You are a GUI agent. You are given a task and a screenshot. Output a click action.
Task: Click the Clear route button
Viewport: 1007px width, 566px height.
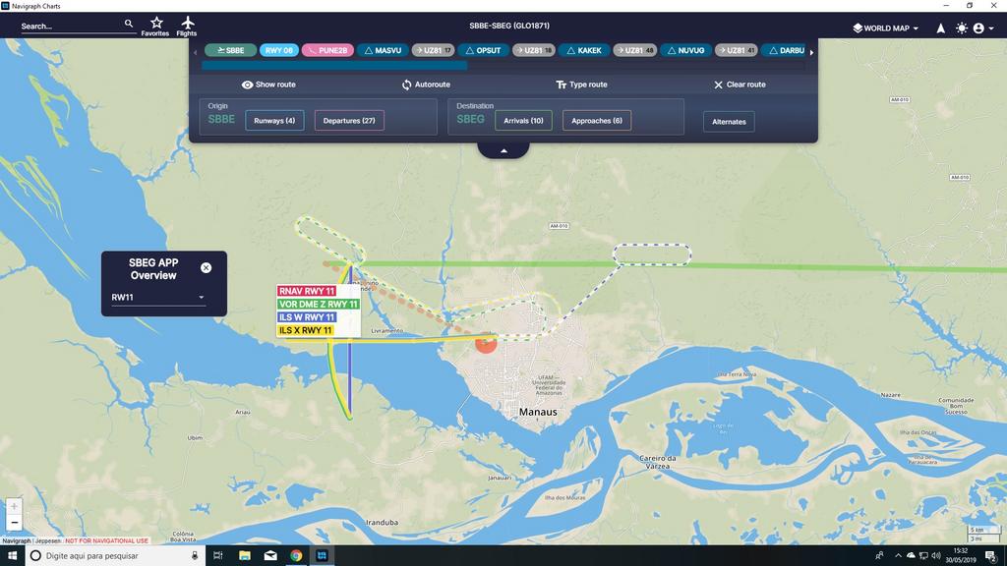(x=740, y=85)
